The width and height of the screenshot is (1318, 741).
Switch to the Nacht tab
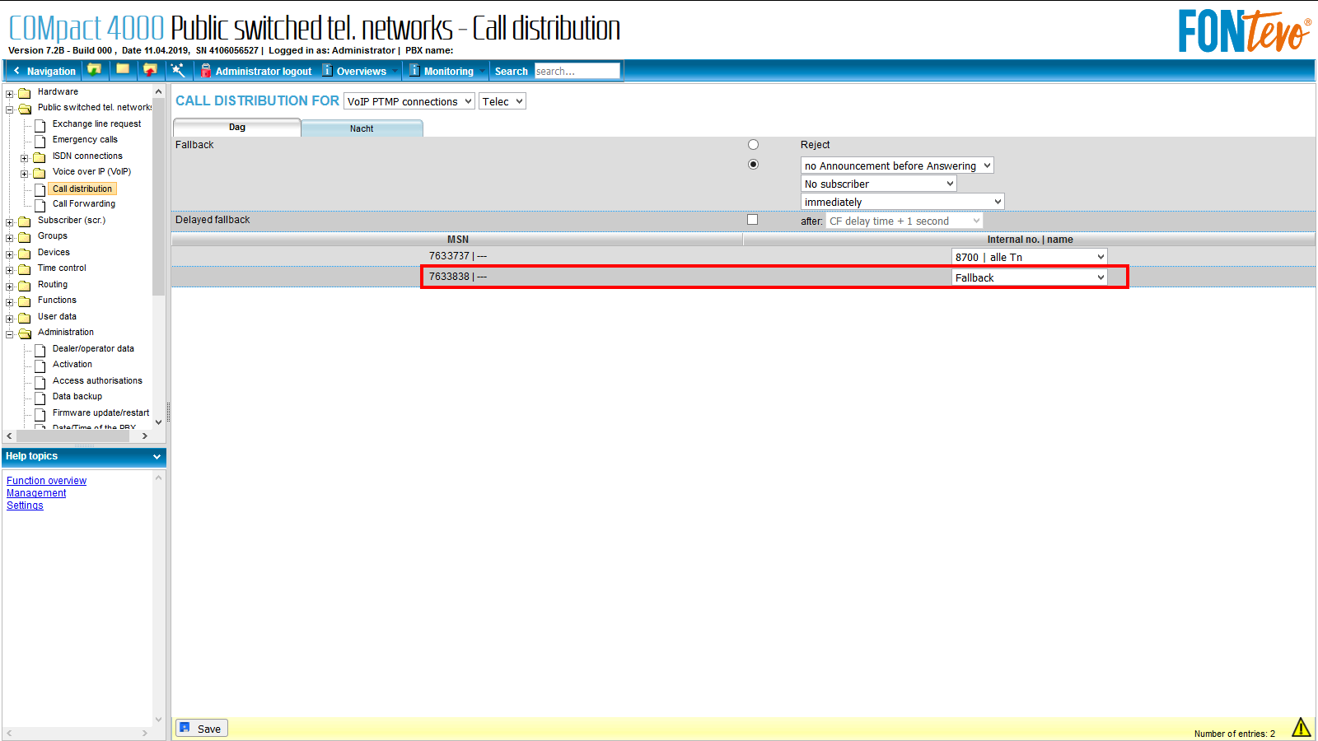coord(362,128)
